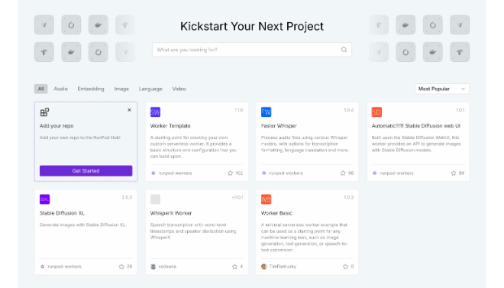The image size is (504, 288).
Task: Click version 1.1.0 on Worker Template card
Action: pos(238,110)
